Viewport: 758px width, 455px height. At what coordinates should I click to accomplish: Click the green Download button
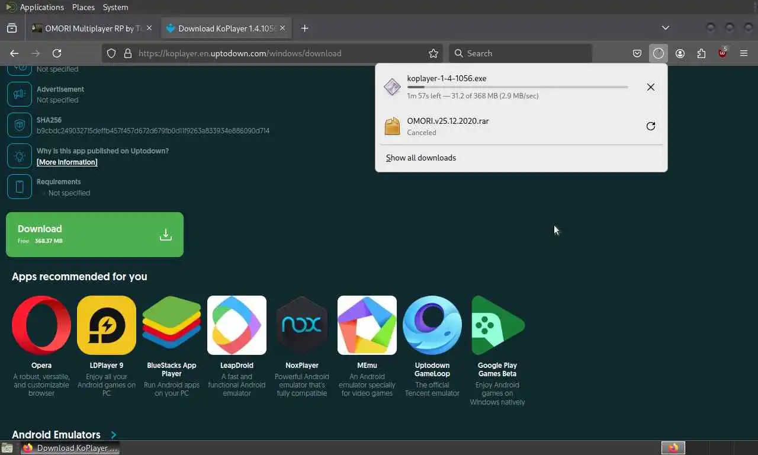click(95, 235)
